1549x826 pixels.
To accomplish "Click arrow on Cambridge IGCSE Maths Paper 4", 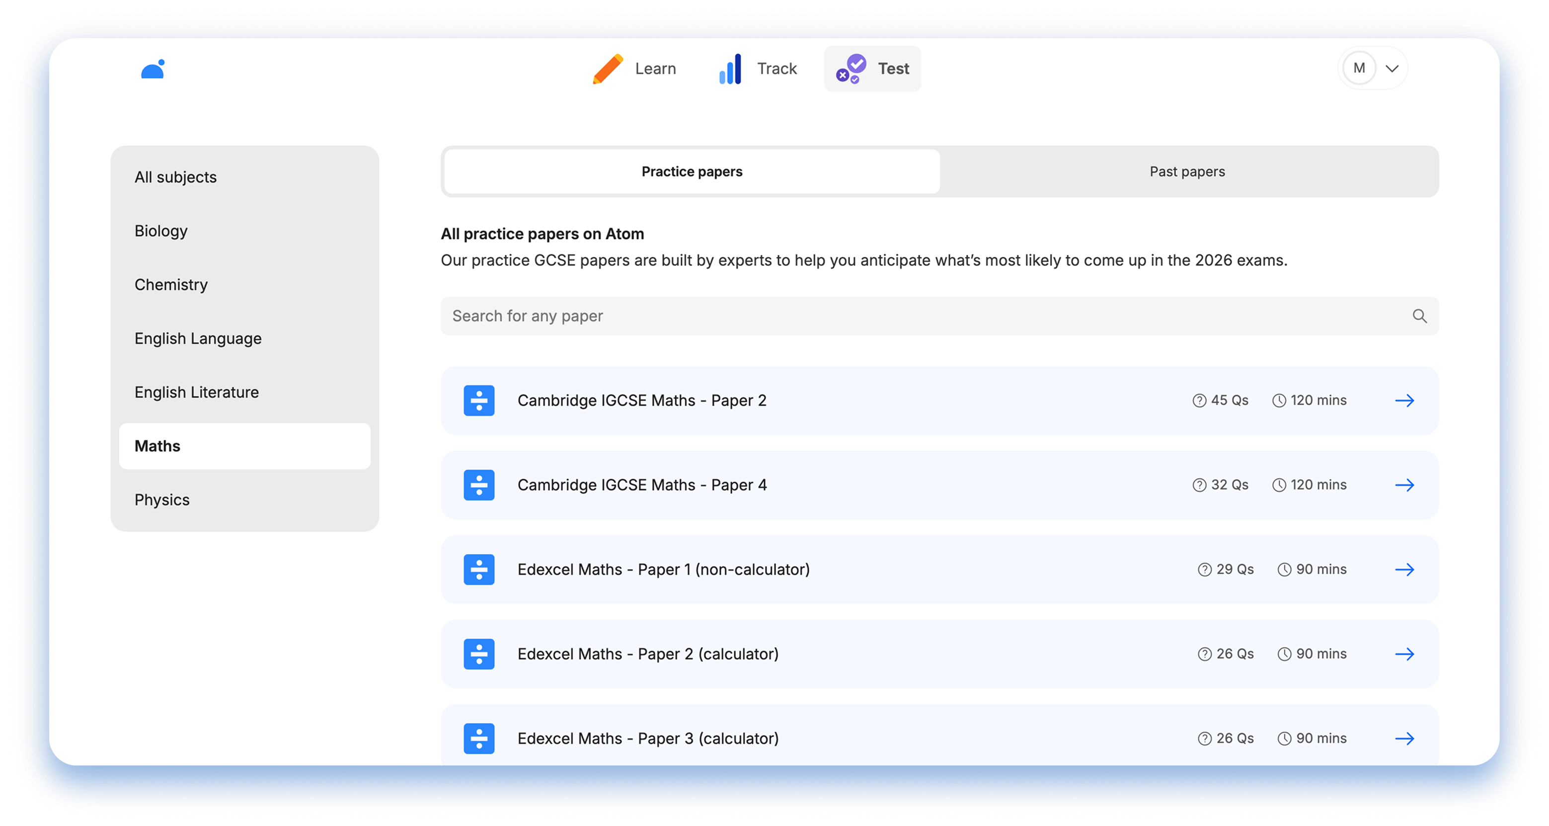I will [1404, 485].
